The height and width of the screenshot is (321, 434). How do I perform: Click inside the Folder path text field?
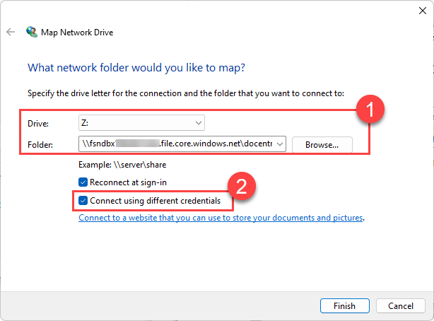pos(177,144)
